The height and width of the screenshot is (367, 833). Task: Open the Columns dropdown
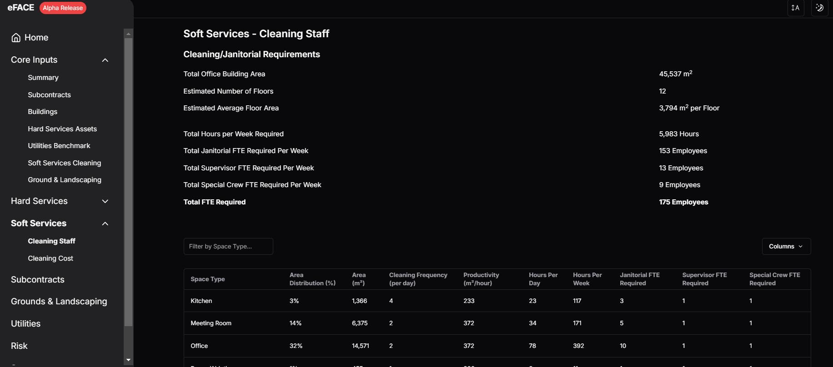(x=786, y=246)
